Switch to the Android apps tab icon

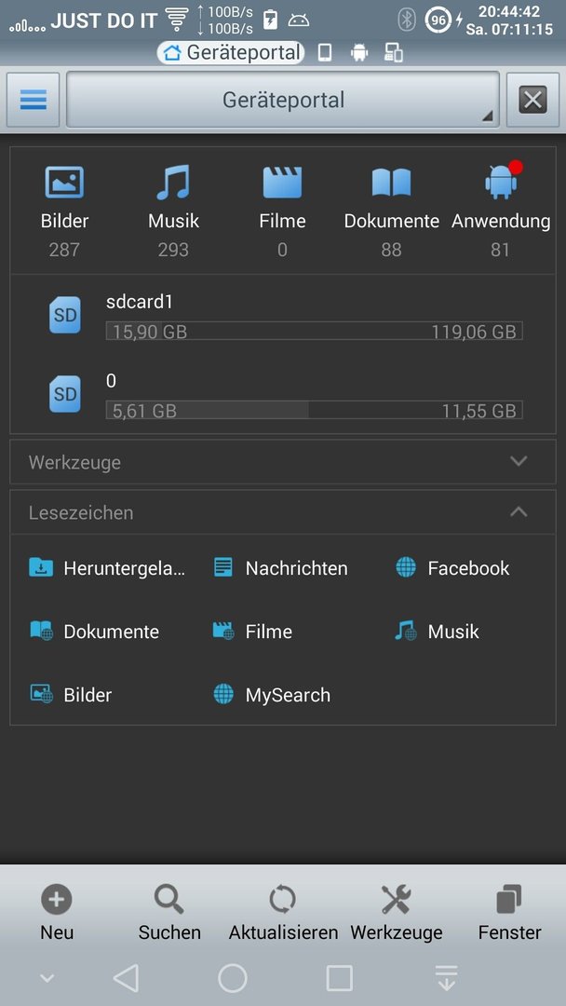(x=359, y=52)
